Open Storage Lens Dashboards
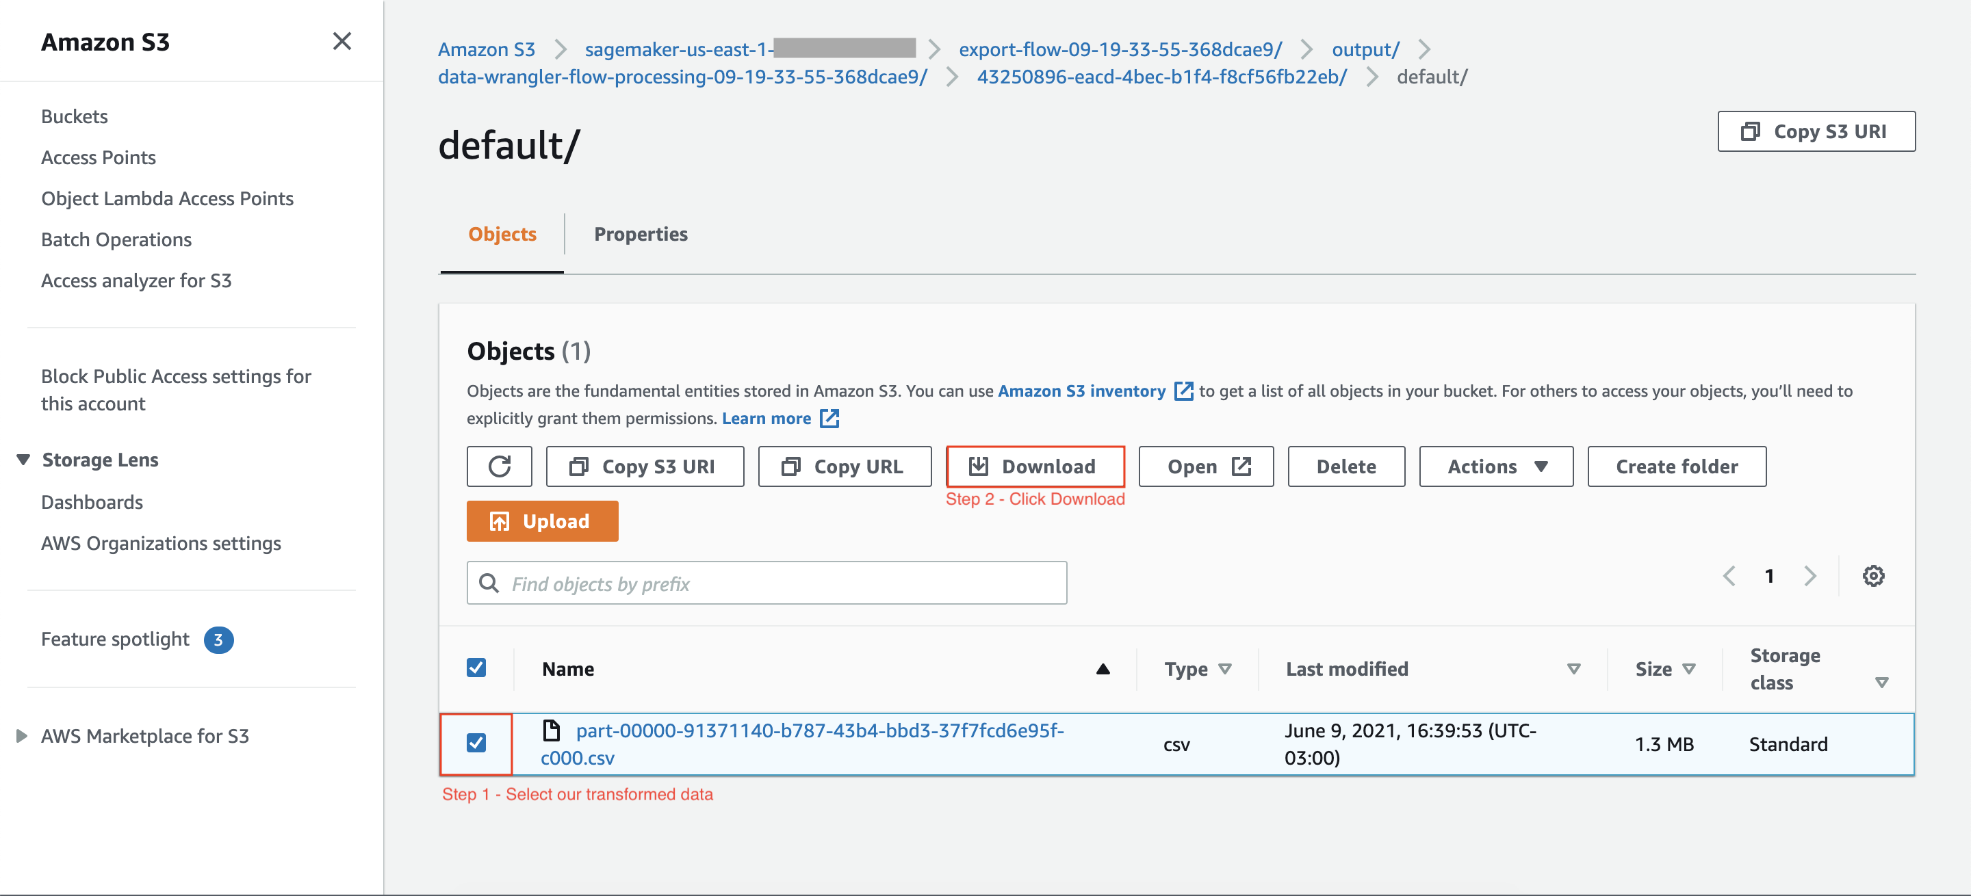The width and height of the screenshot is (1971, 896). (x=92, y=502)
